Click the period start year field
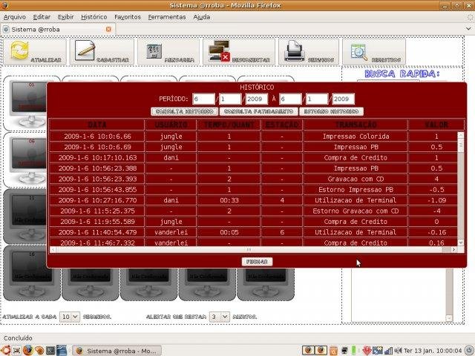Image resolution: width=475 pixels, height=356 pixels. [x=257, y=99]
